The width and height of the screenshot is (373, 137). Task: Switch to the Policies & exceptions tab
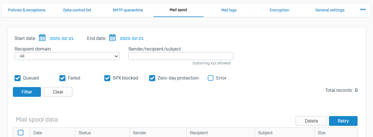[27, 10]
